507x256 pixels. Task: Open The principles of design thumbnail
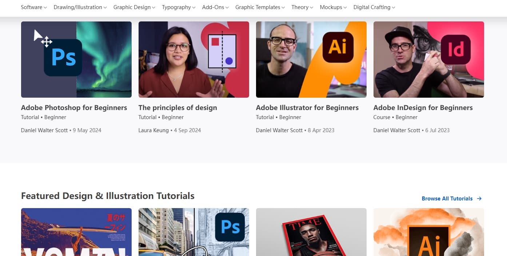pyautogui.click(x=194, y=60)
